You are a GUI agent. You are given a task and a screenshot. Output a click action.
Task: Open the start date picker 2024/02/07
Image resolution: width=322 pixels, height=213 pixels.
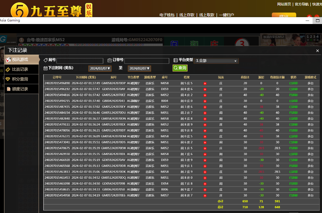pyautogui.click(x=100, y=69)
